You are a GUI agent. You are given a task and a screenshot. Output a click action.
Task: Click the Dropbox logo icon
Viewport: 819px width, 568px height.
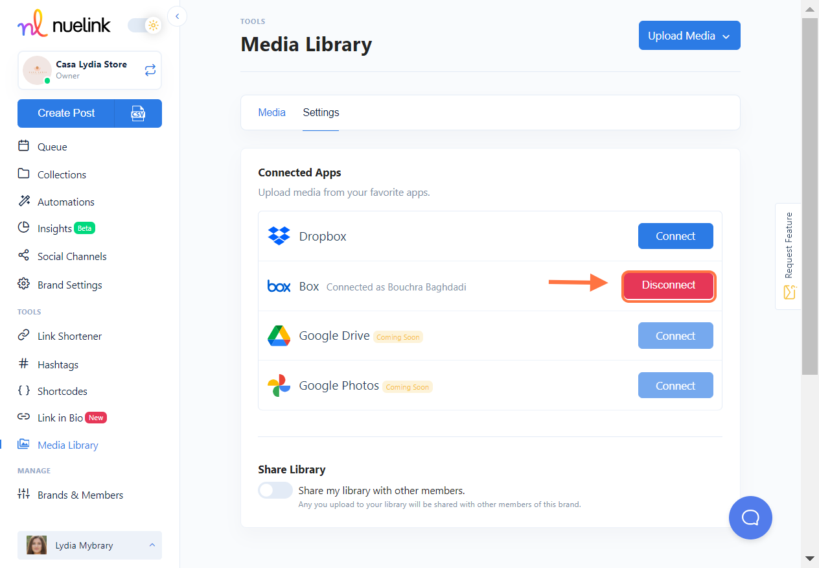click(279, 236)
